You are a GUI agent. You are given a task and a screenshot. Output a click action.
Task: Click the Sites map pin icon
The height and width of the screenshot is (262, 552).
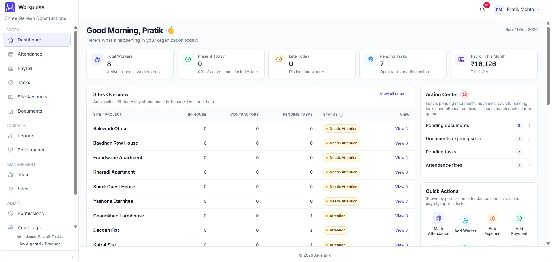[11, 189]
